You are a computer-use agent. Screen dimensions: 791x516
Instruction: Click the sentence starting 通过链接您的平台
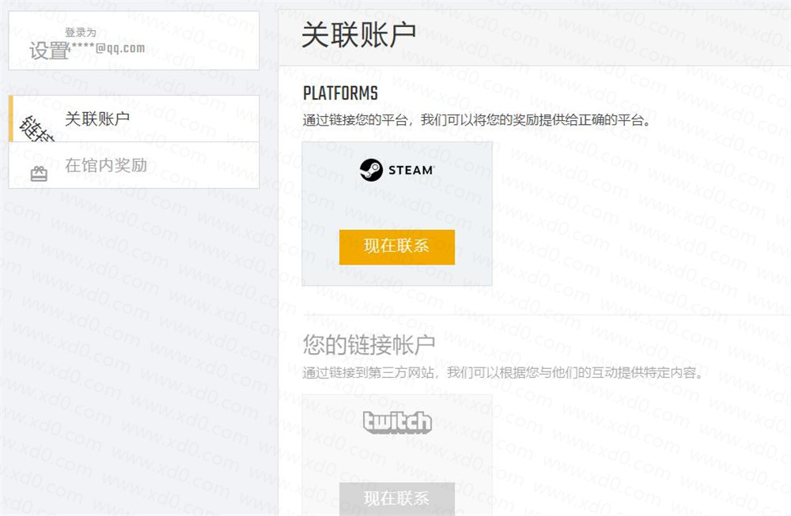pyautogui.click(x=477, y=120)
